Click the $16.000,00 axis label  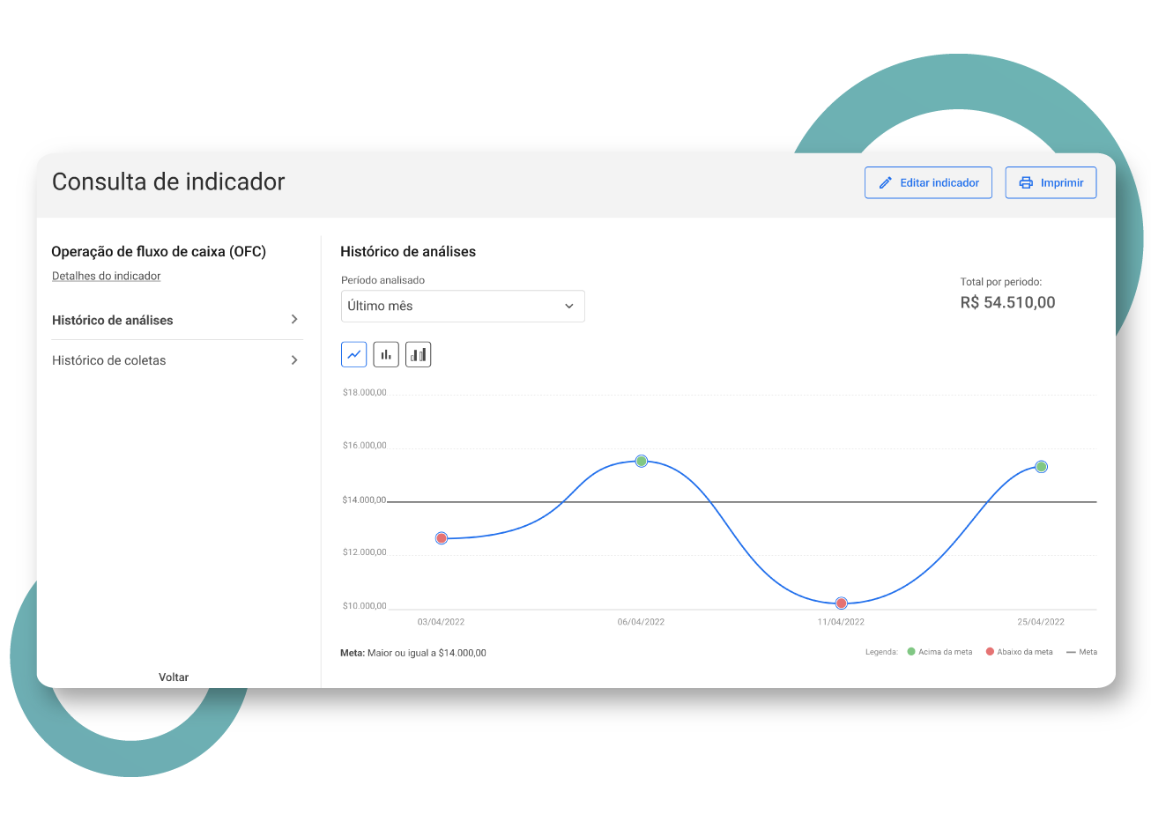point(364,446)
